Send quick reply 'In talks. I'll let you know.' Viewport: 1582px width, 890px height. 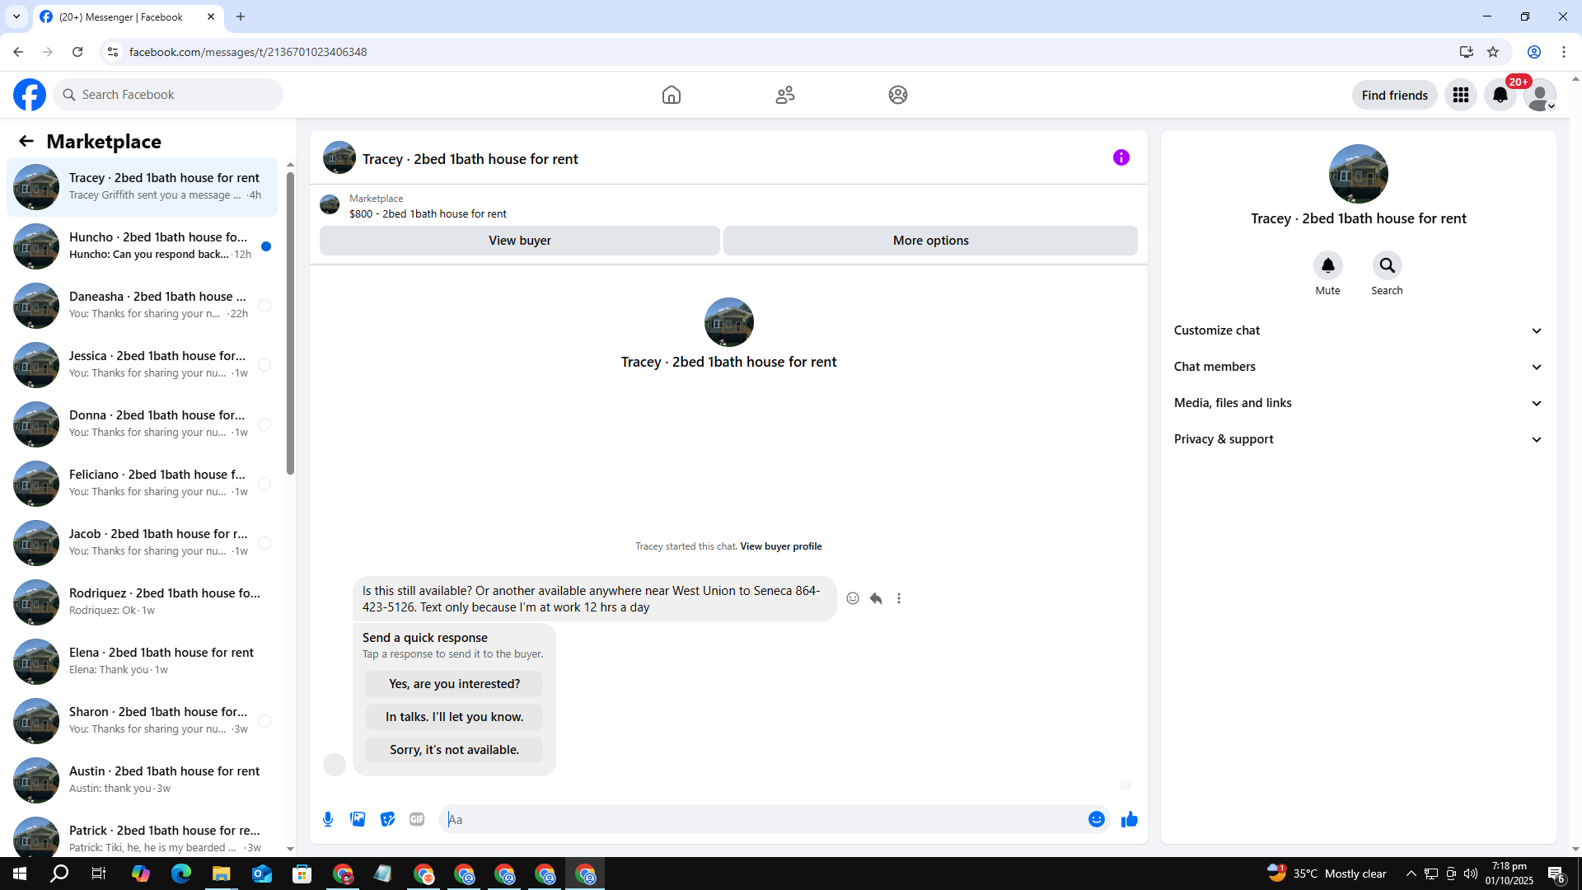coord(454,717)
